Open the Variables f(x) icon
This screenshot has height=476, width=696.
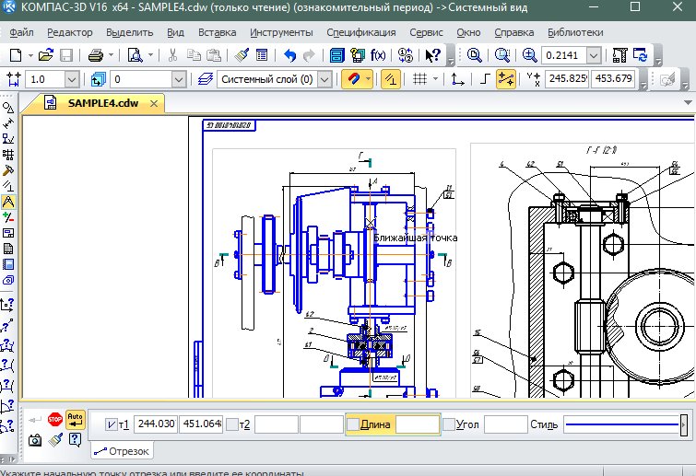[378, 55]
